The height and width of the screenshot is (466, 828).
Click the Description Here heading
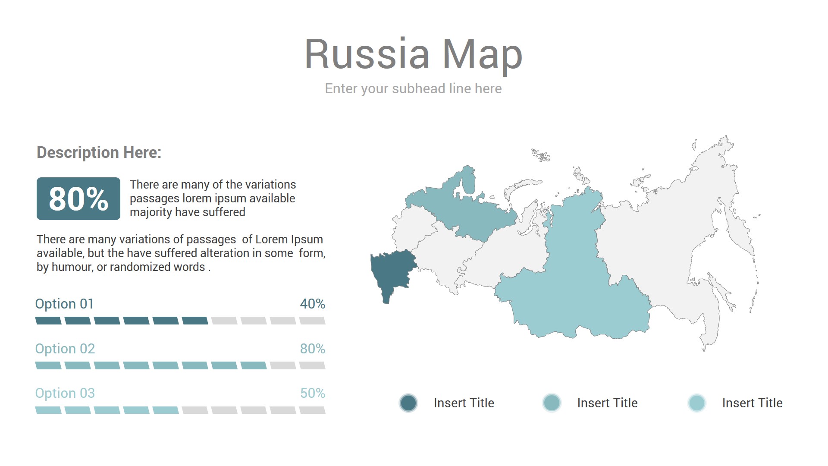(x=99, y=152)
